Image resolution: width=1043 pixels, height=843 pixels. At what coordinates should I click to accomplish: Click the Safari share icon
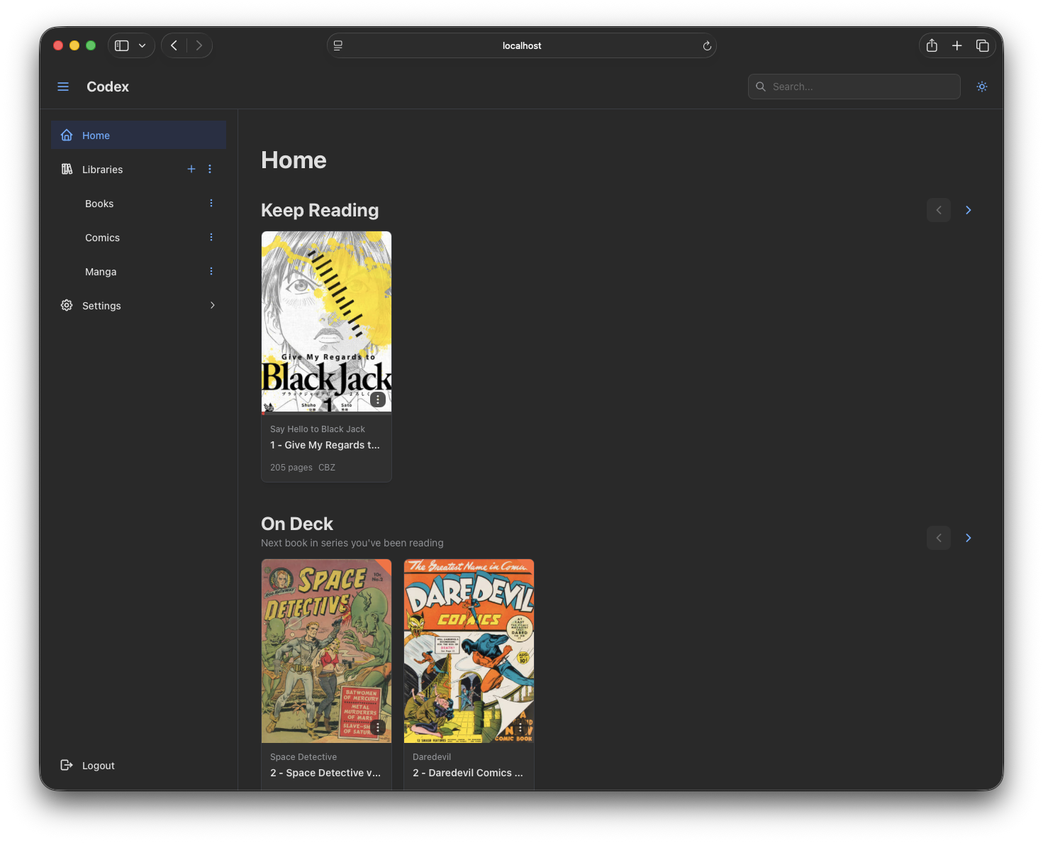tap(932, 45)
